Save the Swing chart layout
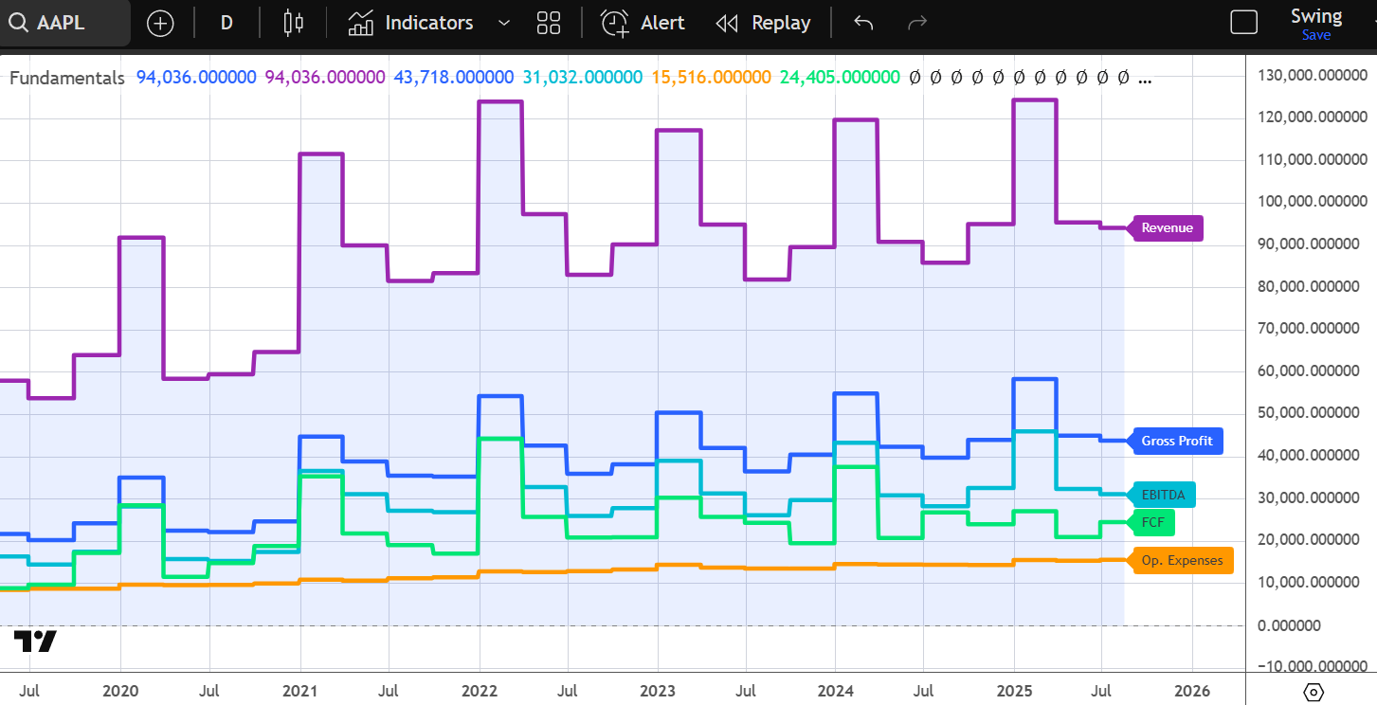This screenshot has width=1377, height=705. 1316,35
